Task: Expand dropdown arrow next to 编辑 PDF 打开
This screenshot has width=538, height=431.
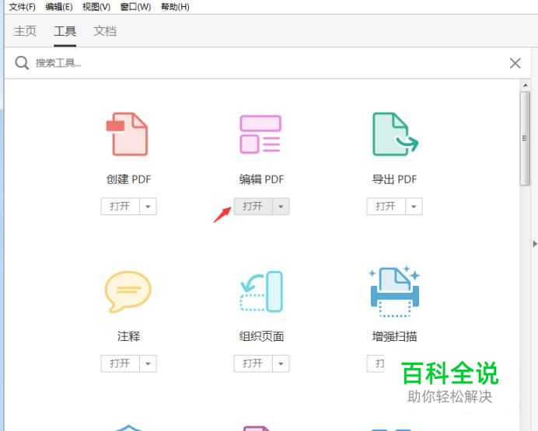Action: (281, 207)
